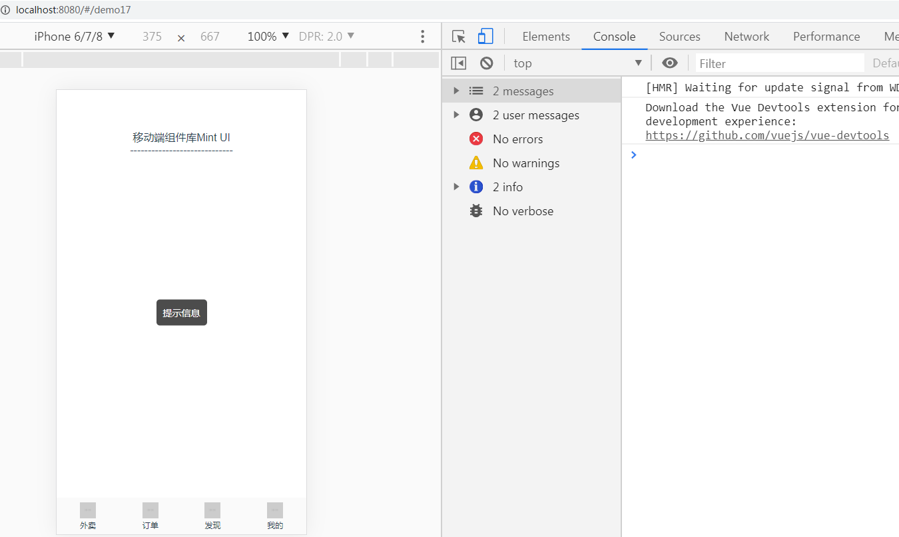Click the viewport height field 667
Image resolution: width=899 pixels, height=537 pixels.
click(210, 37)
